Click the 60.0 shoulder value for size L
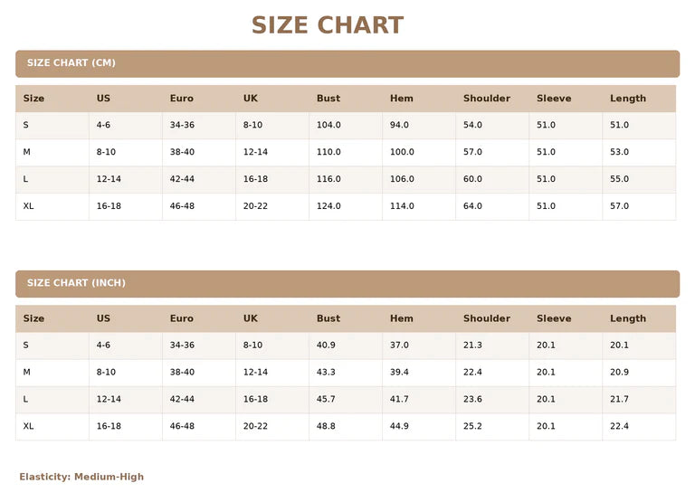Image resolution: width=695 pixels, height=502 pixels. tap(472, 179)
